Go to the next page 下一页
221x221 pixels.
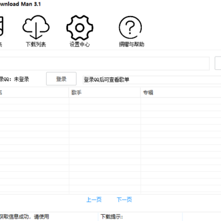pyautogui.click(x=124, y=200)
